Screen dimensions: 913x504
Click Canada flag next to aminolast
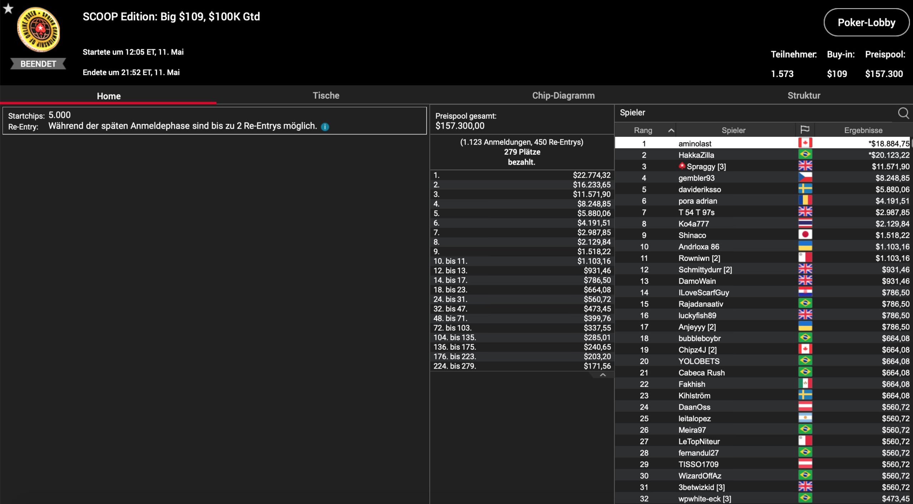805,143
